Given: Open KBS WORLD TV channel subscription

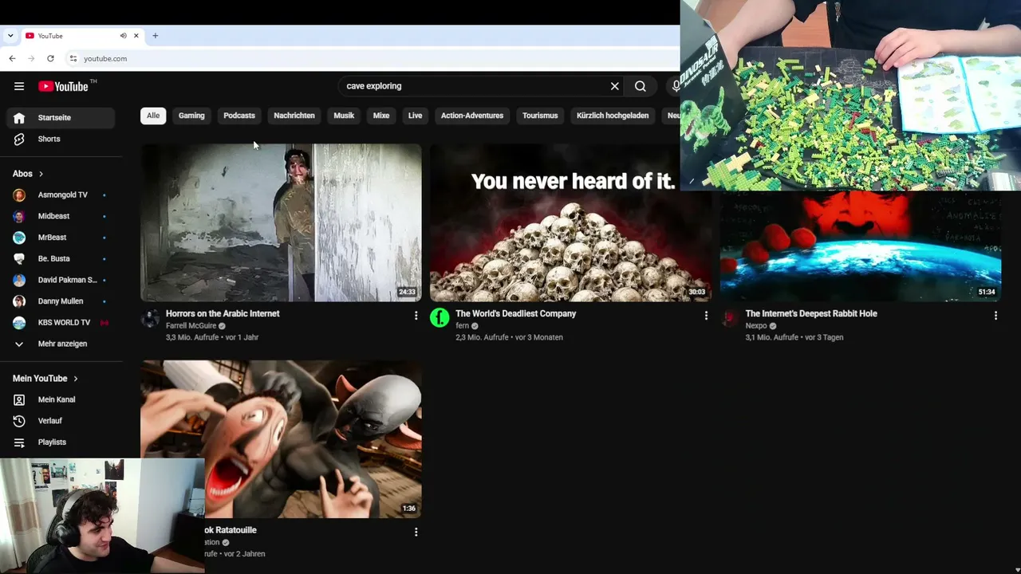Looking at the screenshot, I should point(61,322).
